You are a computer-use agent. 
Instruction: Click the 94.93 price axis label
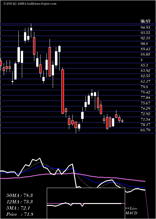[x=145, y=28]
